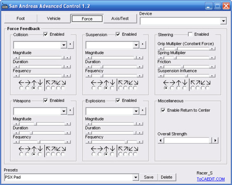The width and height of the screenshot is (232, 185).
Task: Select up-right diagonal radio in Suspension
Action: pos(125,88)
